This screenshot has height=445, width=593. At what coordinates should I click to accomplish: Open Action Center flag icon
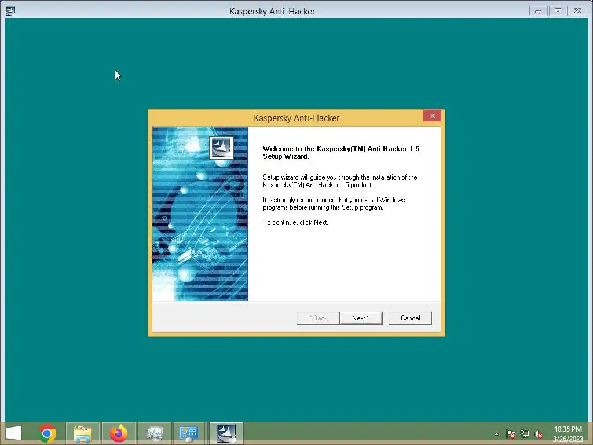[x=511, y=434]
